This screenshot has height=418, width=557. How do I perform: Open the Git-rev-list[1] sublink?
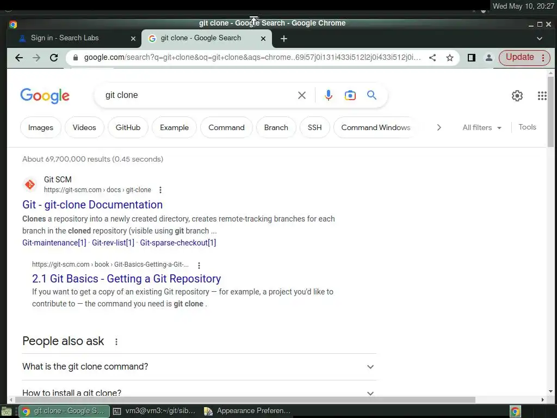click(113, 243)
